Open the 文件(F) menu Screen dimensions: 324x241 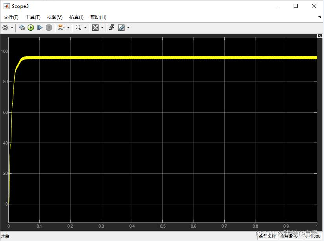11,17
